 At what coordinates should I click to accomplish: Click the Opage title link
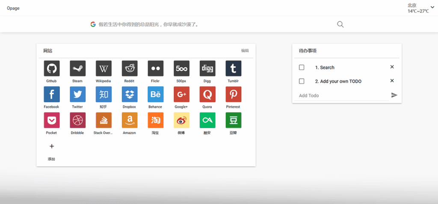tap(13, 8)
